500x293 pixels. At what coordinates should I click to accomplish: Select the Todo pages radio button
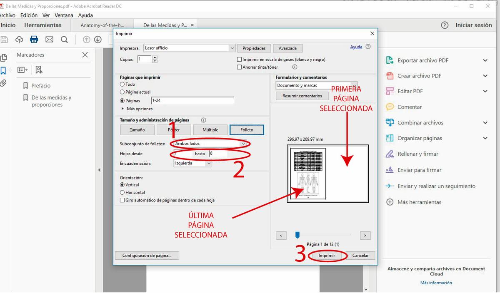coord(122,84)
